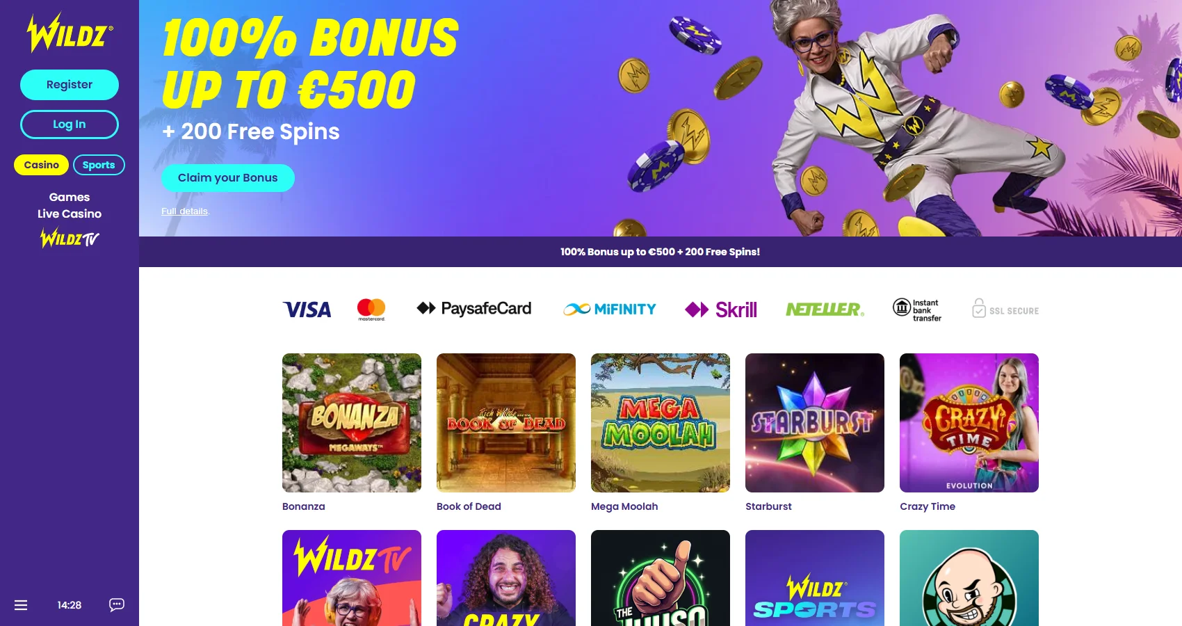Open the hamburger menu icon
Screen dimensions: 1182x626
click(21, 605)
